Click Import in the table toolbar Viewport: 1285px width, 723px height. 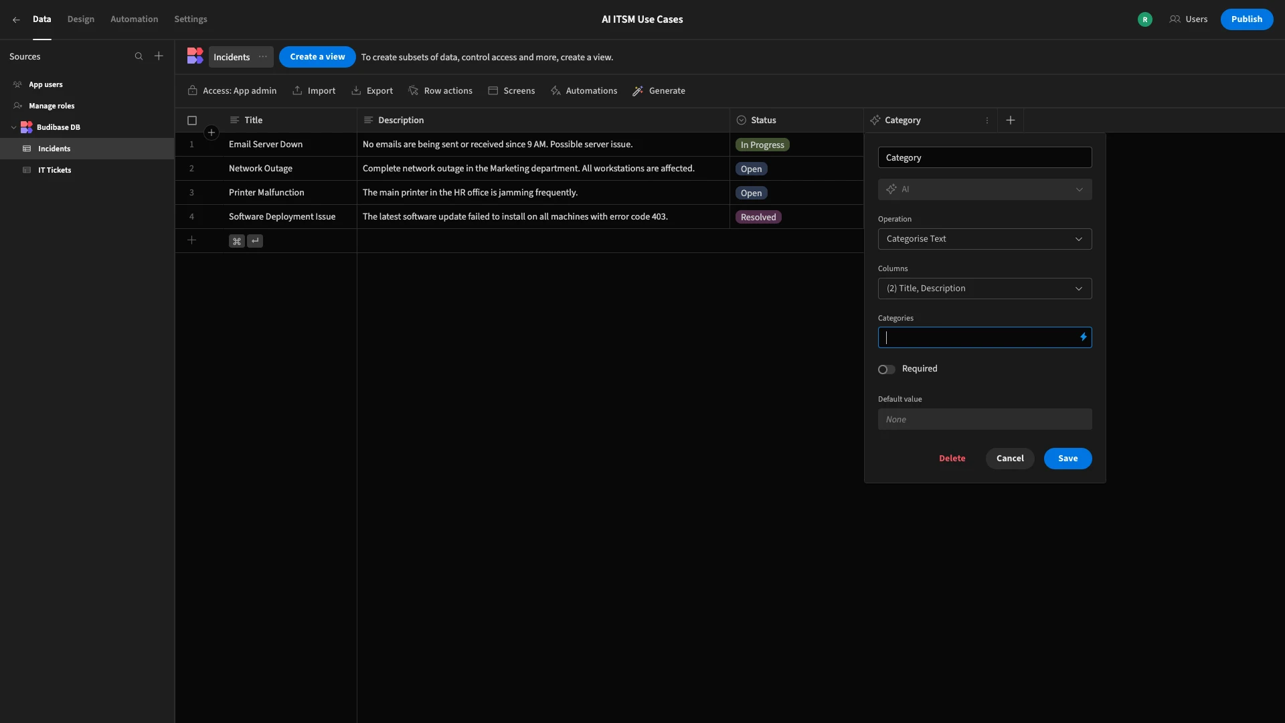pos(314,90)
